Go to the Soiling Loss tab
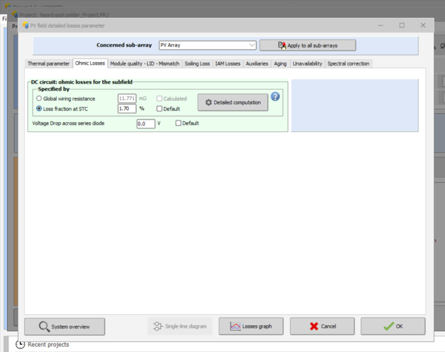 (197, 64)
